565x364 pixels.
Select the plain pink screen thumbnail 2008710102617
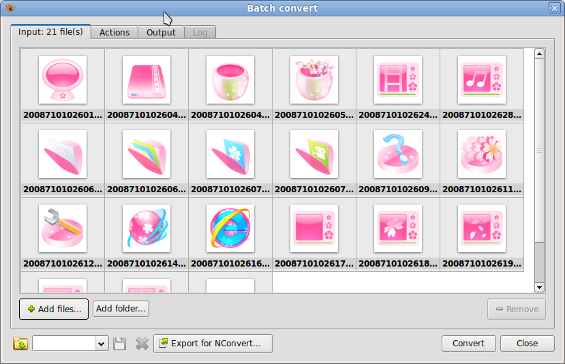coord(314,228)
